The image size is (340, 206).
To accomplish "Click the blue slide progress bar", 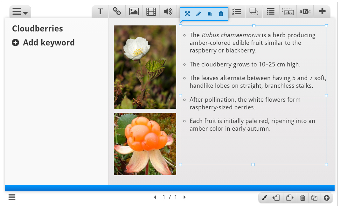I will [x=170, y=188].
